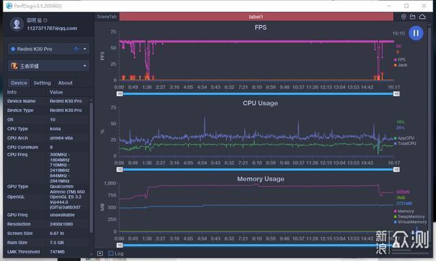436x261 pixels.
Task: Open the folder icon in the top bar
Action: [413, 16]
